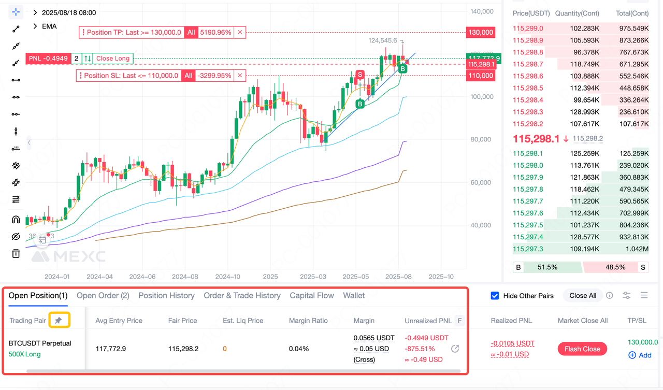
Task: Activate the magnet snap tool
Action: click(16, 220)
